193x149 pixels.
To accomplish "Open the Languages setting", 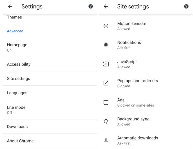I will click(17, 93).
